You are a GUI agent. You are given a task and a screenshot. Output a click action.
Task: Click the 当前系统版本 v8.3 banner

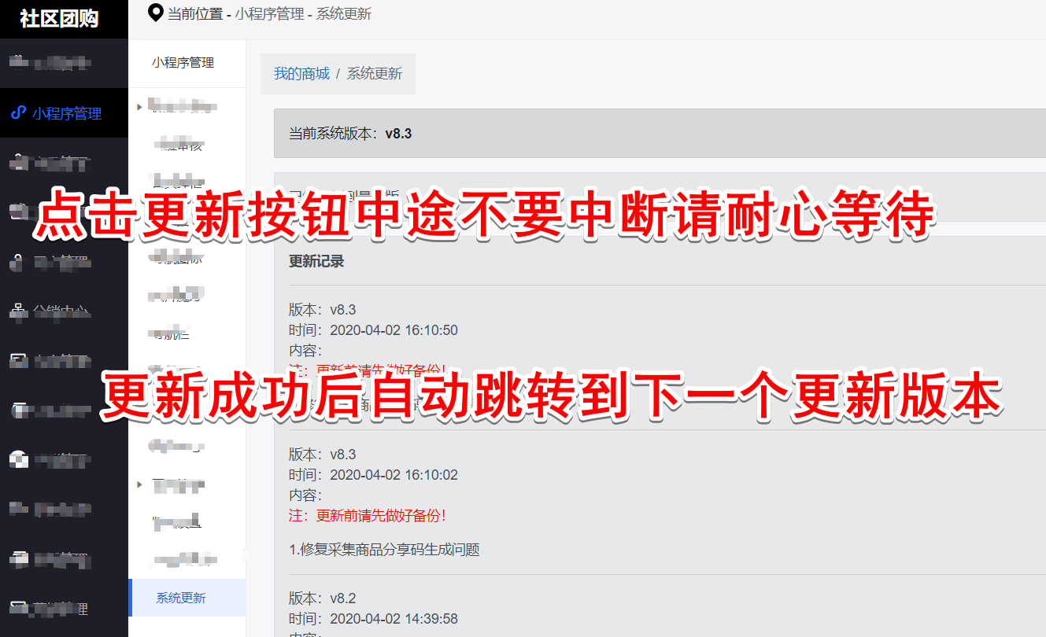tap(660, 134)
